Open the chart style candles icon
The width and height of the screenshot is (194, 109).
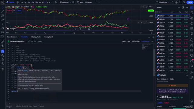tap(56, 2)
